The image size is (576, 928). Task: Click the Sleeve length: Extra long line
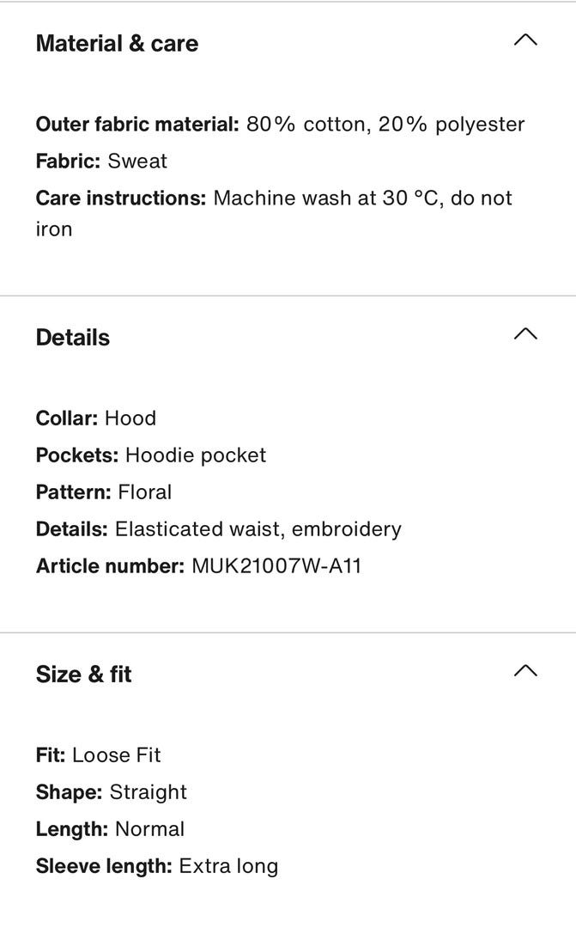157,866
